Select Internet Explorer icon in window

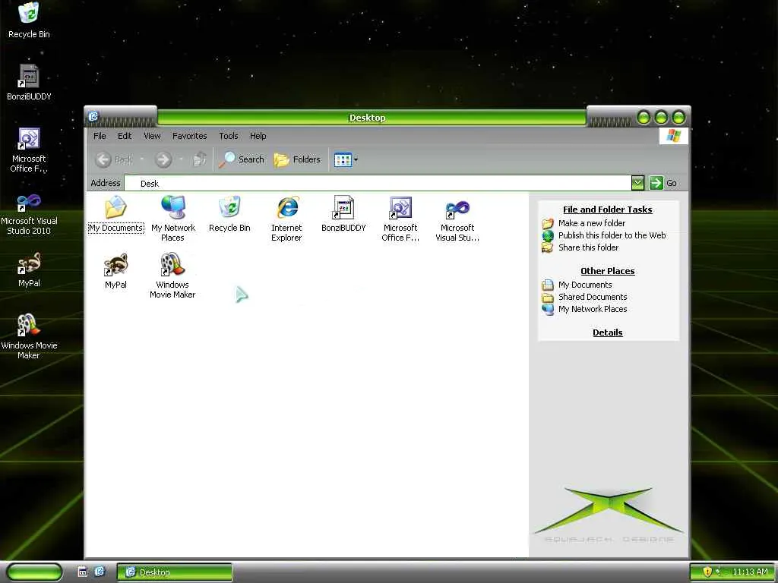coord(286,219)
